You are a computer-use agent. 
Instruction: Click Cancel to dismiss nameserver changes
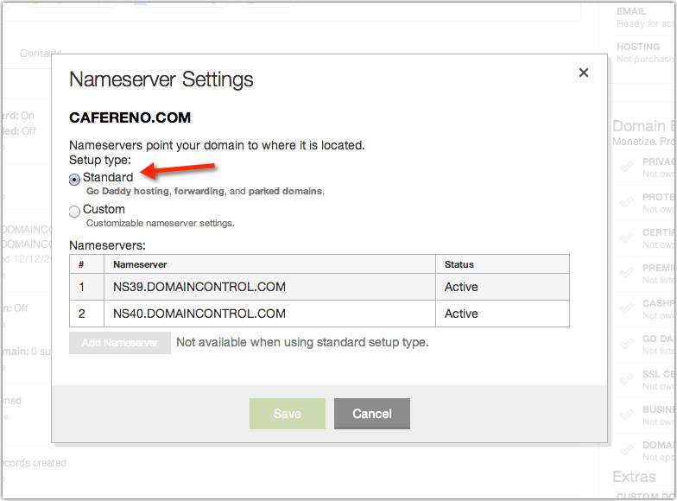(x=371, y=414)
